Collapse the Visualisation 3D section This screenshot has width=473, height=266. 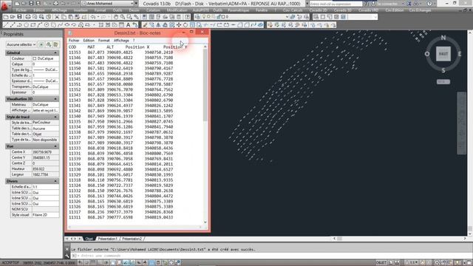coord(55,99)
